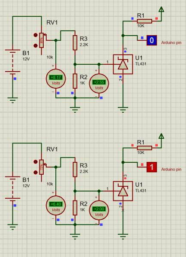Select the bottom circuit voltmeter reading +6.40
Viewport: 186px width, 257px height.
point(56,206)
